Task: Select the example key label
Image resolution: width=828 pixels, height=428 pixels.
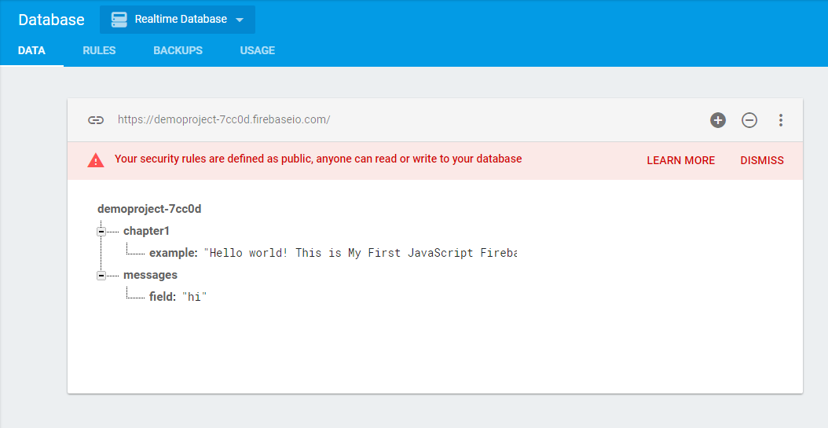Action: (x=173, y=253)
